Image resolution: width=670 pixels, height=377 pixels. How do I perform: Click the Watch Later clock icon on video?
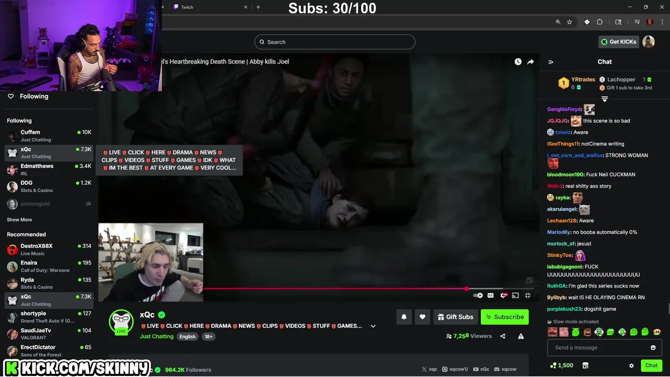coord(518,62)
